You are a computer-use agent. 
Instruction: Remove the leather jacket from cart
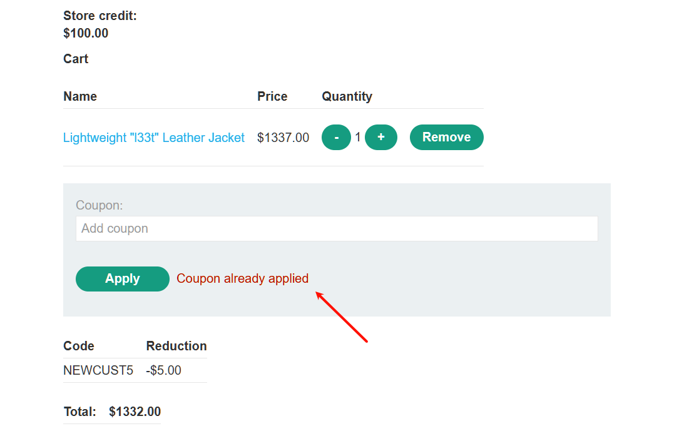[x=446, y=138]
